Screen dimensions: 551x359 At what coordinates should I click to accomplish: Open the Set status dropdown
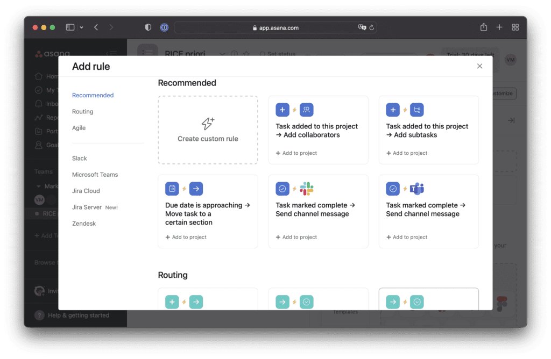pos(279,54)
